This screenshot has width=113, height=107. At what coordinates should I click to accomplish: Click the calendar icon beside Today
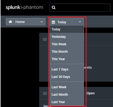(x=53, y=22)
